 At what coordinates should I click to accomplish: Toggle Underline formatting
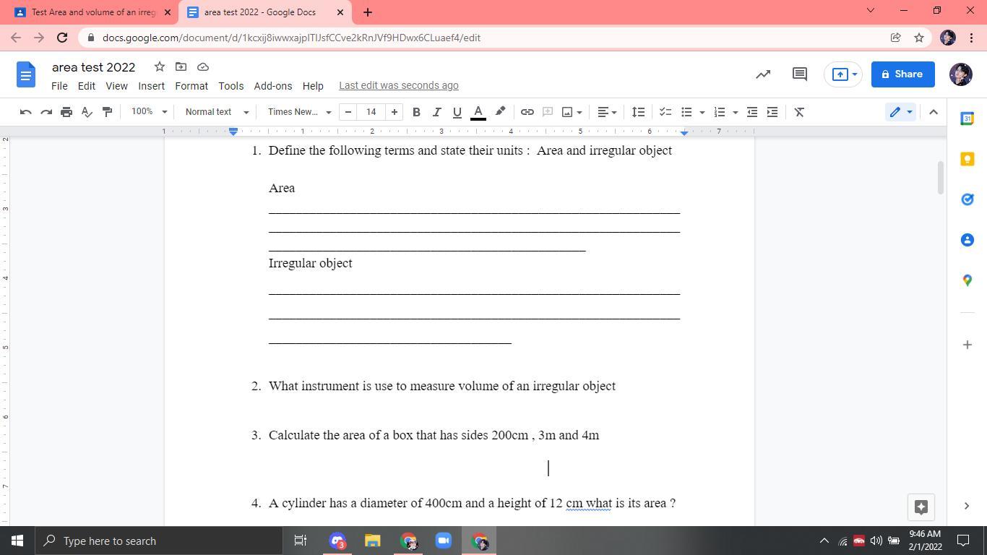(457, 112)
